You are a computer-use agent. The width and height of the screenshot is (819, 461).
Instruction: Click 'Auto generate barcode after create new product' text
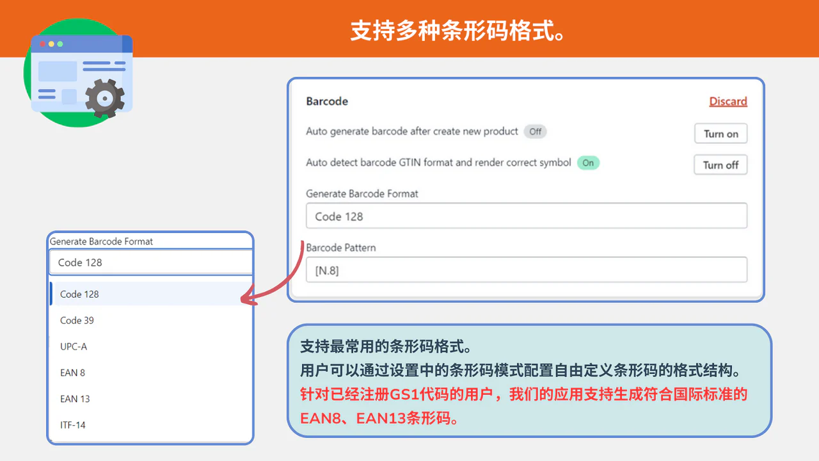tap(412, 131)
